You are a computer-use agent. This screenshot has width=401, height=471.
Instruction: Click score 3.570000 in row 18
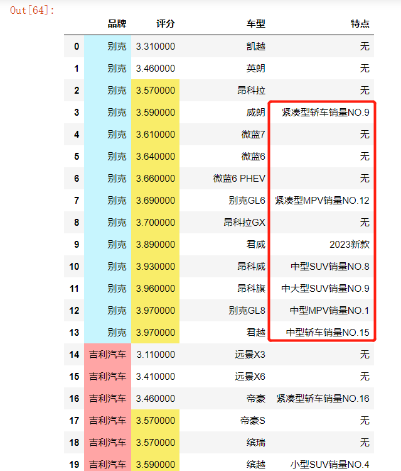coord(156,443)
